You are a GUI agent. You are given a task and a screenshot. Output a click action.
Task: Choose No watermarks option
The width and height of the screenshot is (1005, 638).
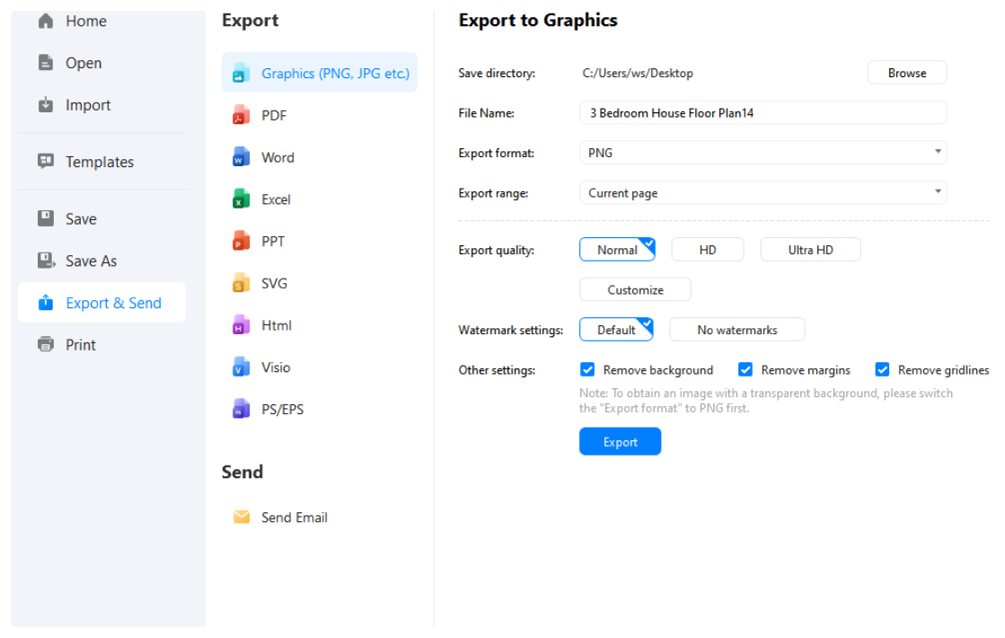[x=737, y=330]
